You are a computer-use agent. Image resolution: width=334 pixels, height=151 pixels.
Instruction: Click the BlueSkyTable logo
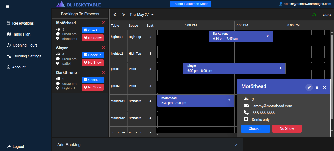tap(79, 4)
